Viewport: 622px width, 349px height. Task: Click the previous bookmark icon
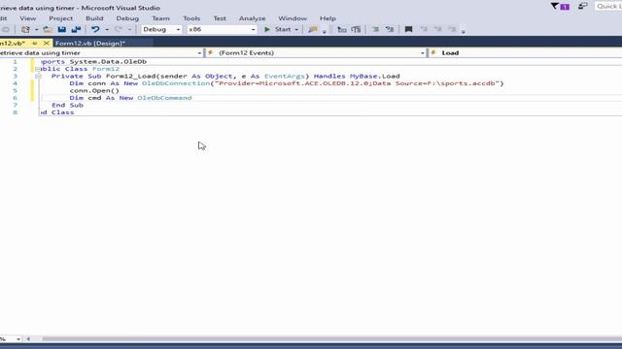tap(424, 29)
